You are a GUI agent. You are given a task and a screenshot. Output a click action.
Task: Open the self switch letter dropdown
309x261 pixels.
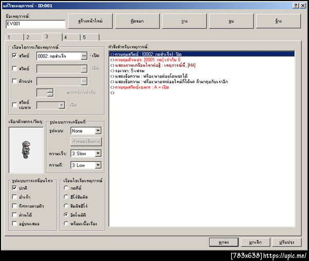(x=61, y=105)
